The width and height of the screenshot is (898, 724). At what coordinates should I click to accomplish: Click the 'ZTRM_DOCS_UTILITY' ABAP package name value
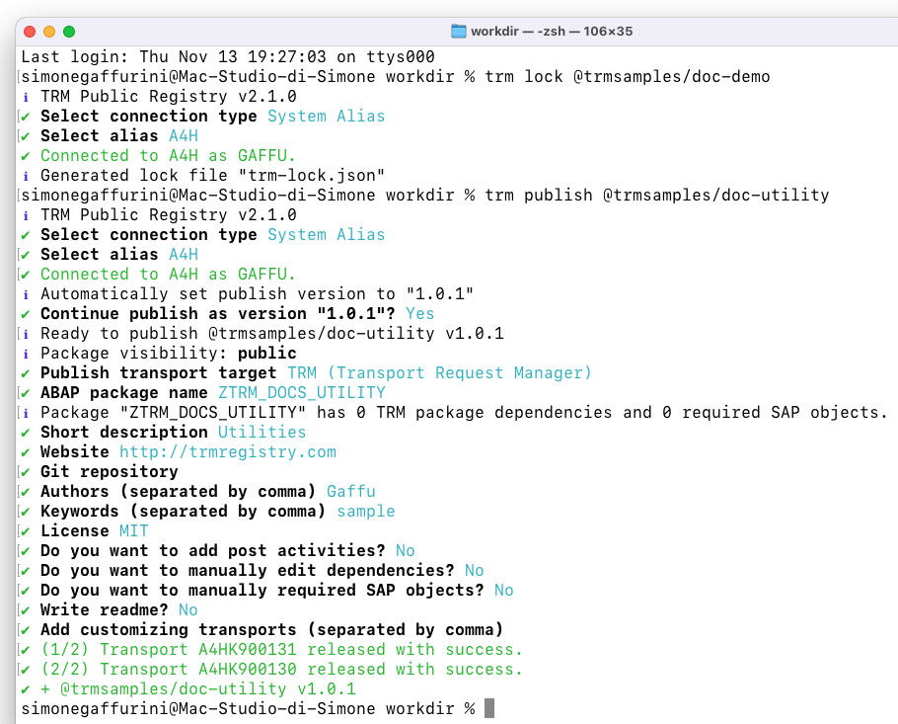(302, 393)
